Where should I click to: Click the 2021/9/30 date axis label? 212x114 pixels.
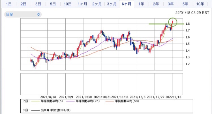pos(84,97)
